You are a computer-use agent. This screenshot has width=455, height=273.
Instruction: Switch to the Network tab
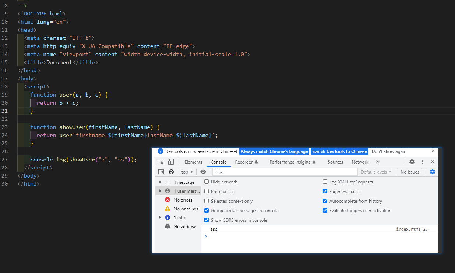pyautogui.click(x=360, y=162)
